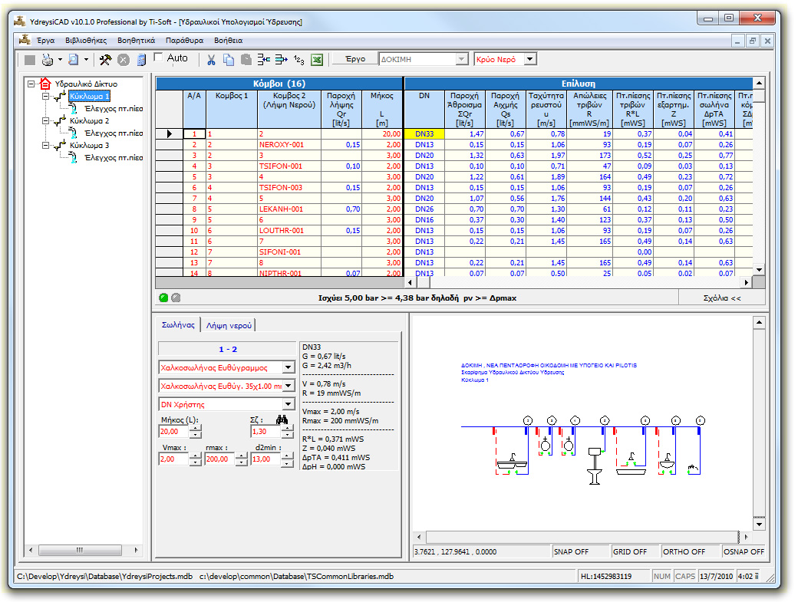This screenshot has height=602, width=798.
Task: Toggle SNAP OFF in the drawing status bar
Action: pos(572,551)
